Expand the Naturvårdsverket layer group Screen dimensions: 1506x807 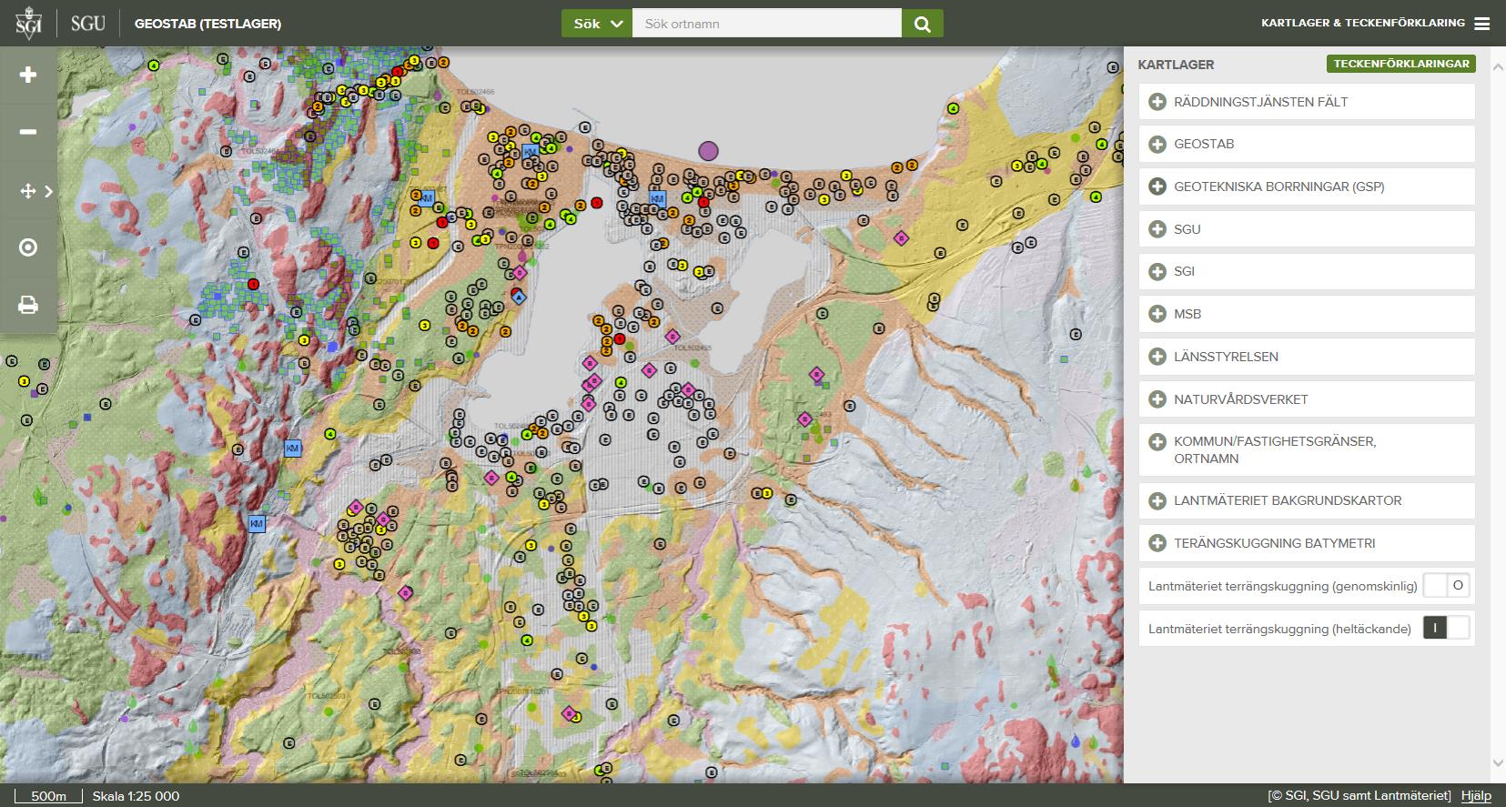pyautogui.click(x=1307, y=399)
